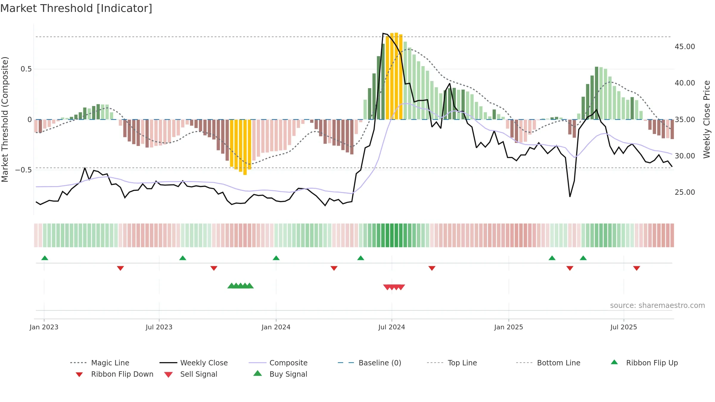Toggle Ribbon Flip Down legend entry
Viewport: 715px width, 402px height.
point(114,374)
